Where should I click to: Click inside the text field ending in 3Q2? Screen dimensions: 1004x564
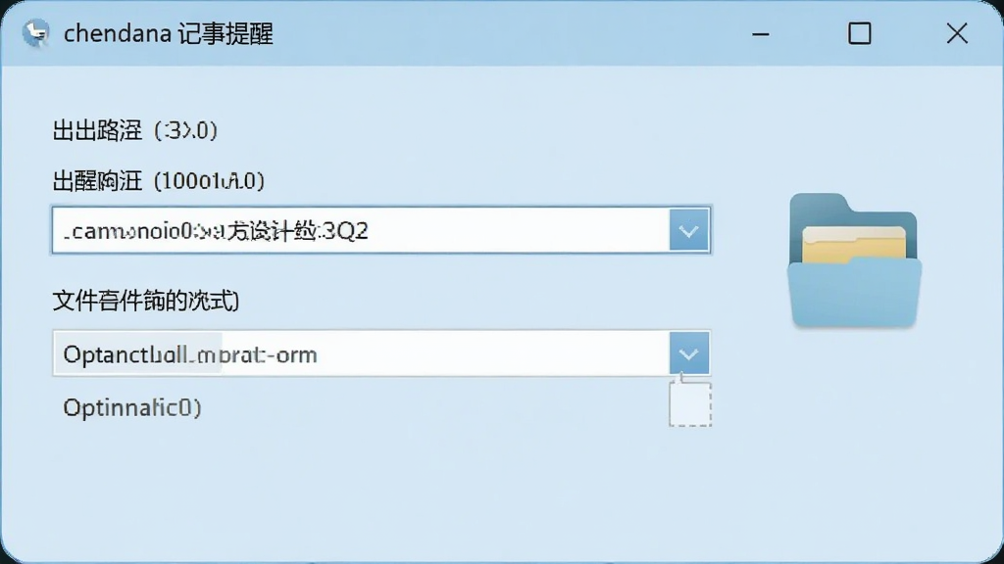[361, 230]
